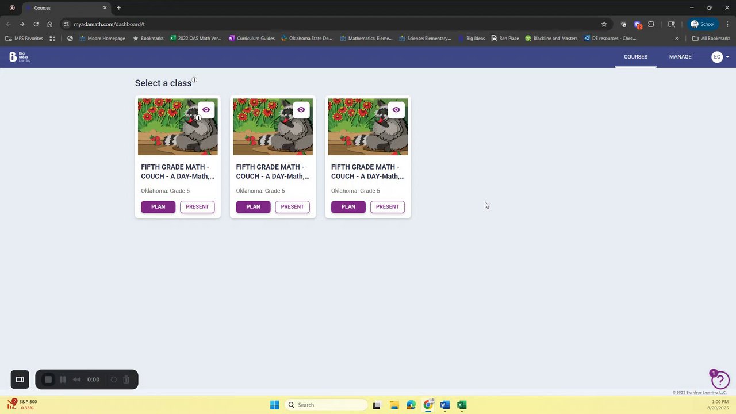Click PLAN on the second class card
Viewport: 736px width, 414px height.
[x=253, y=207]
